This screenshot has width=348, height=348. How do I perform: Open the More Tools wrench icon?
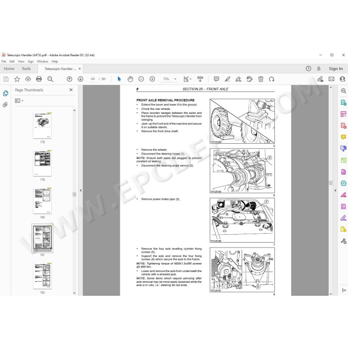click(344, 241)
